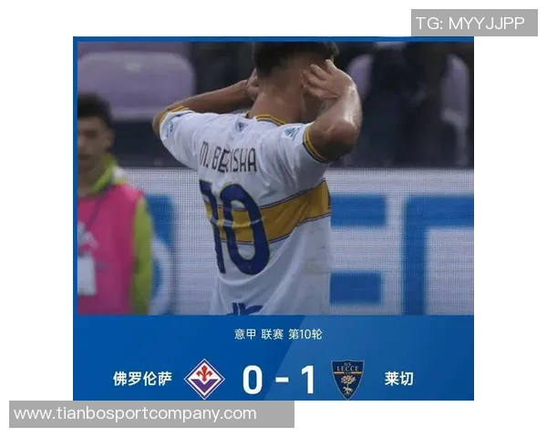
Task: Click the match photo thumbnail
Action: 275,178
